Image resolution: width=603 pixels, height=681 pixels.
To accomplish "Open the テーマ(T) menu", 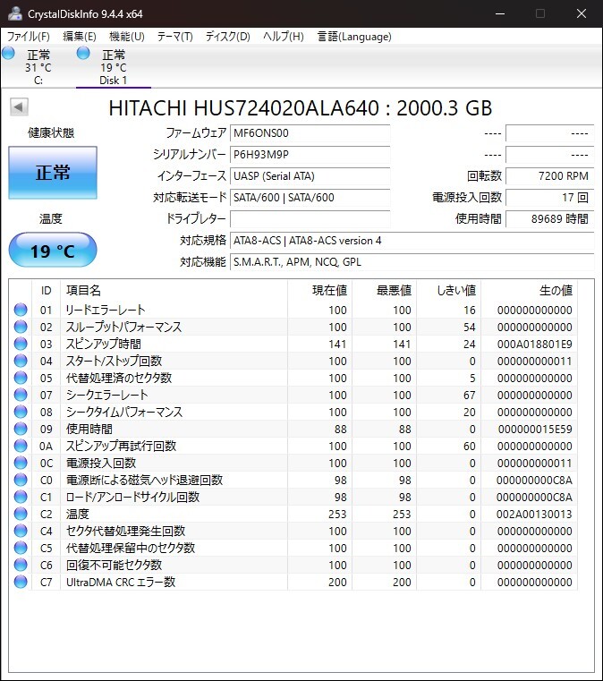I will tap(175, 37).
